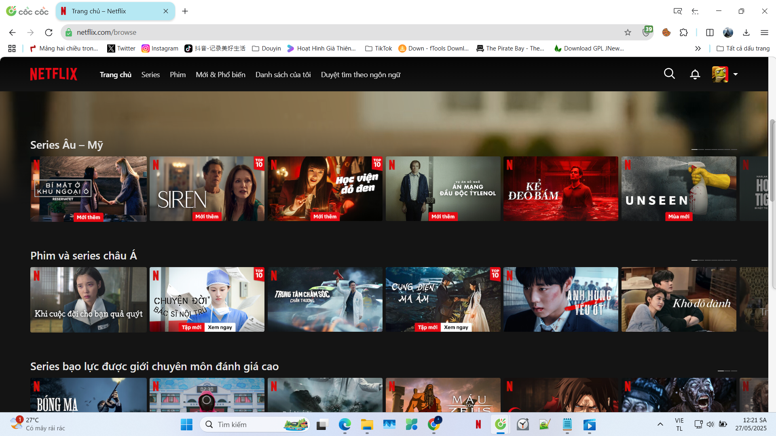Open the Series menu item
Screen dimensions: 776x436
[x=150, y=75]
